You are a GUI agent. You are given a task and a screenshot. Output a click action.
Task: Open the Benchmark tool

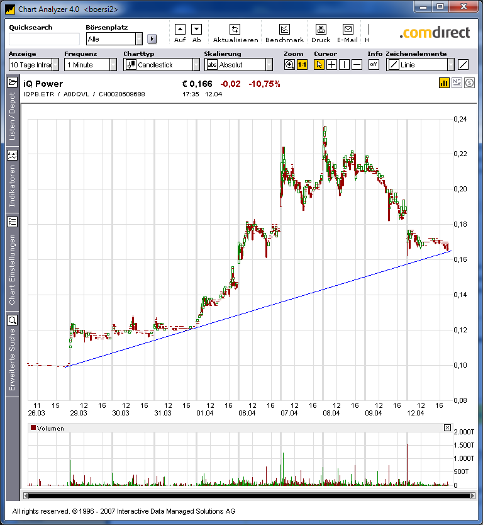pos(284,29)
